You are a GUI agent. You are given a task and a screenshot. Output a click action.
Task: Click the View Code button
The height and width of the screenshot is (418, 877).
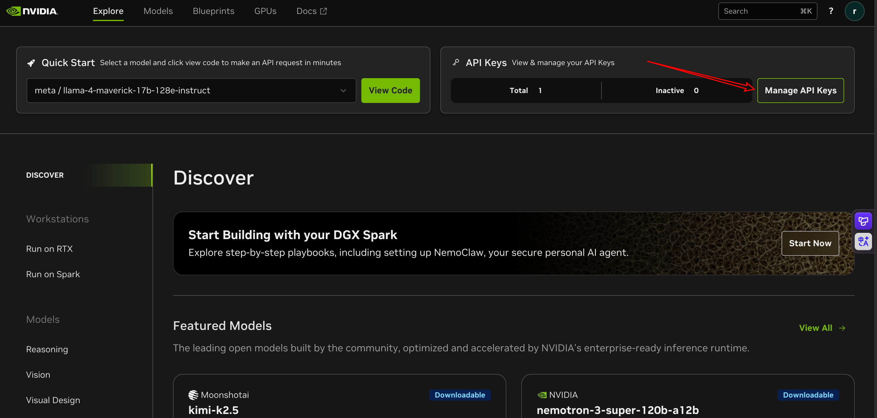pos(390,91)
